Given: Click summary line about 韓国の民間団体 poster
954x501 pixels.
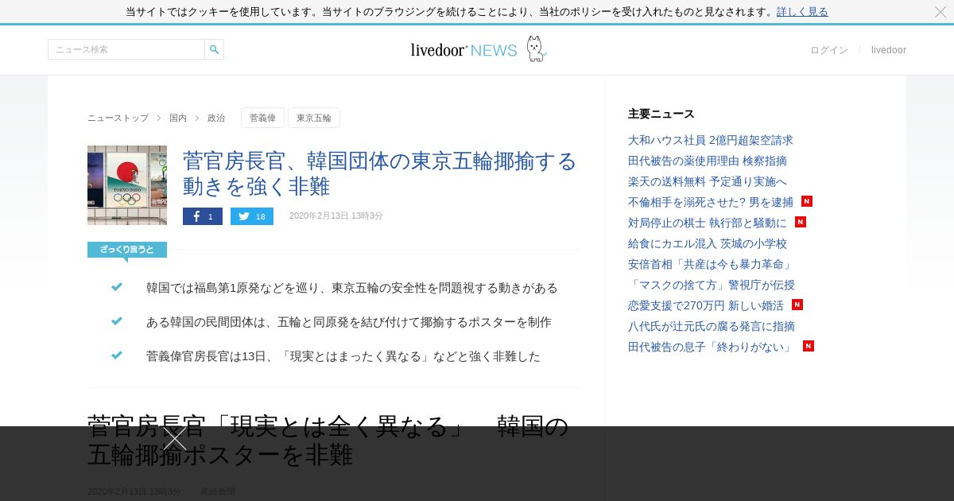Looking at the screenshot, I should 349,322.
